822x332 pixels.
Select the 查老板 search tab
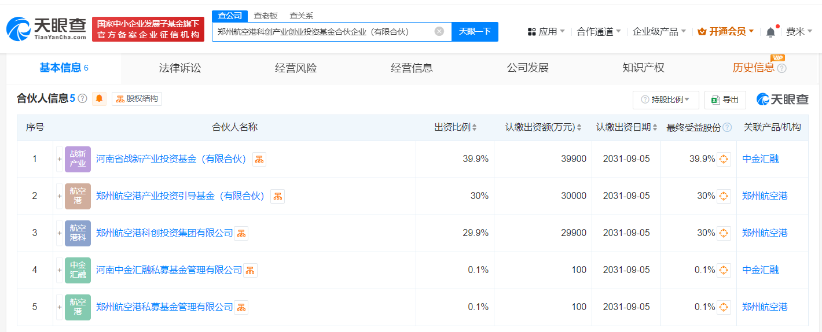pos(266,16)
